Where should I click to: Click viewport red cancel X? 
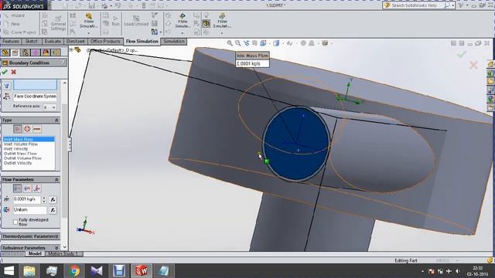coord(473,65)
